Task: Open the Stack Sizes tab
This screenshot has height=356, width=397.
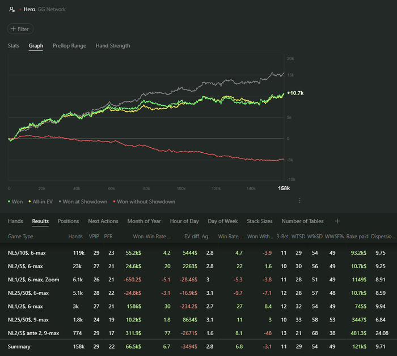Action: [260, 221]
